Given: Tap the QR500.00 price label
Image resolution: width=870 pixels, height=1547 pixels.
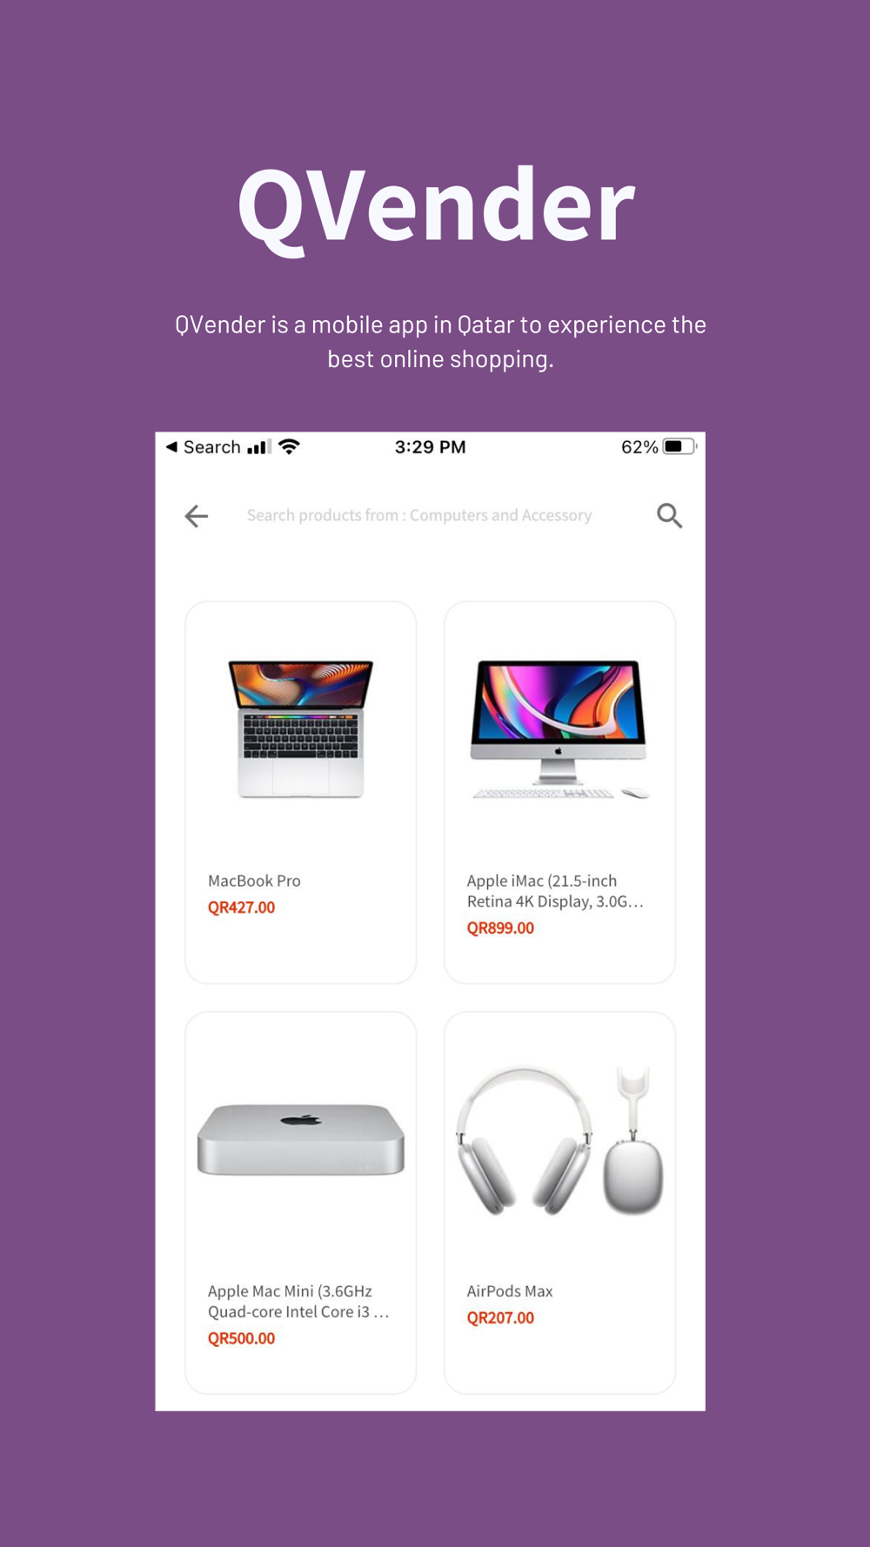Looking at the screenshot, I should point(241,1339).
